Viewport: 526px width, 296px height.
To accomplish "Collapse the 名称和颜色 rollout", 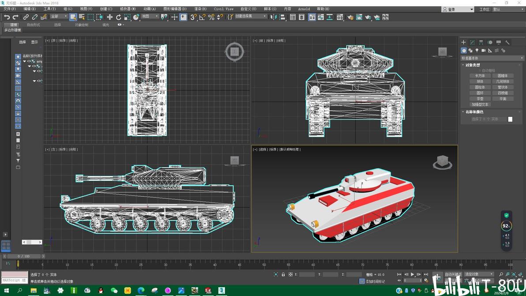I will point(474,112).
